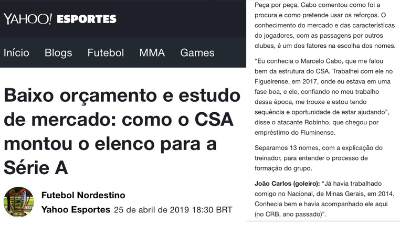Click the paragraph starting 'Peça por peça'
400x225 pixels.
[x=325, y=25]
